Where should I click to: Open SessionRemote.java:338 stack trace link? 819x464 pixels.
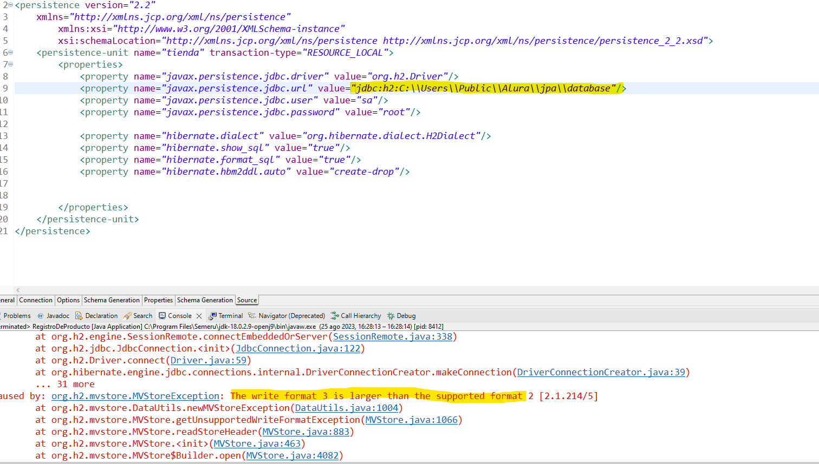click(393, 336)
